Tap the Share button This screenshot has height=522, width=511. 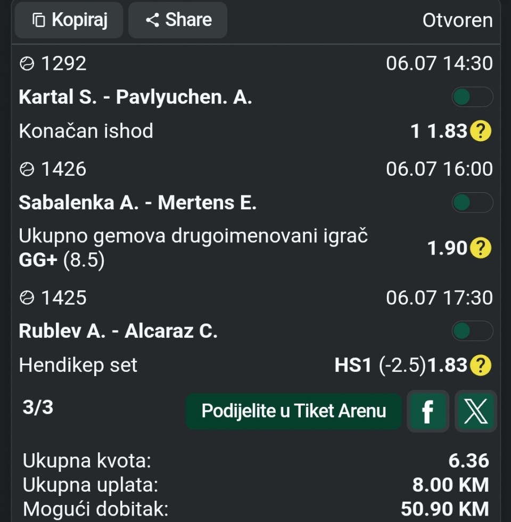click(178, 20)
